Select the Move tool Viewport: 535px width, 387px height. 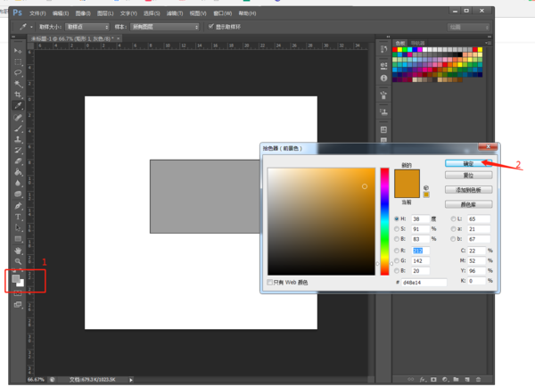point(18,51)
